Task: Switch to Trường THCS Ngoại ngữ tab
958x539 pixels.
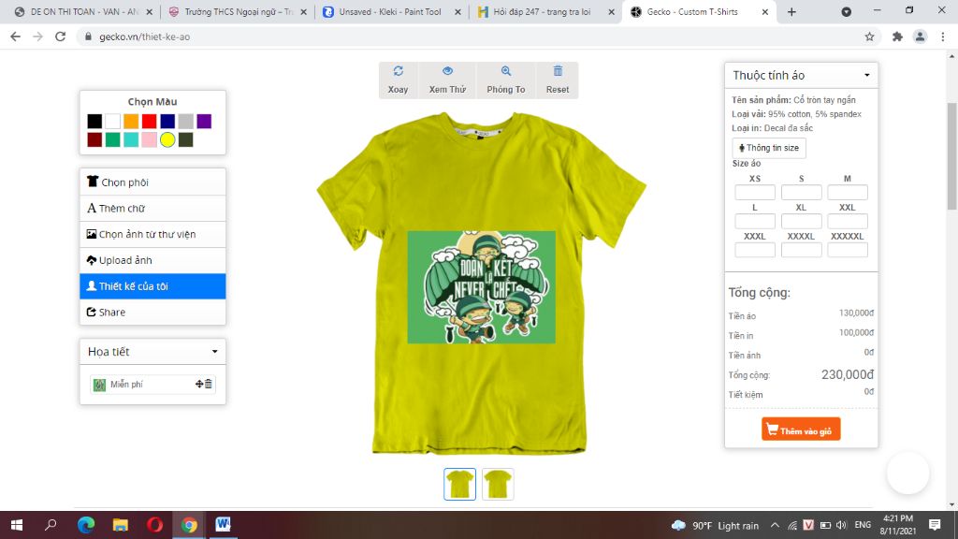Action: pos(239,11)
